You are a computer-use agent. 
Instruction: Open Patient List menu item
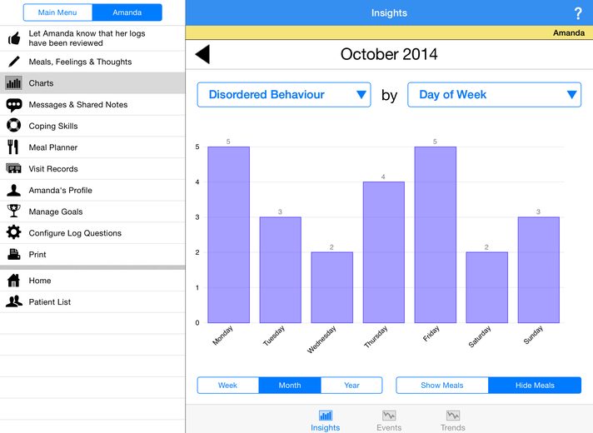pos(92,301)
